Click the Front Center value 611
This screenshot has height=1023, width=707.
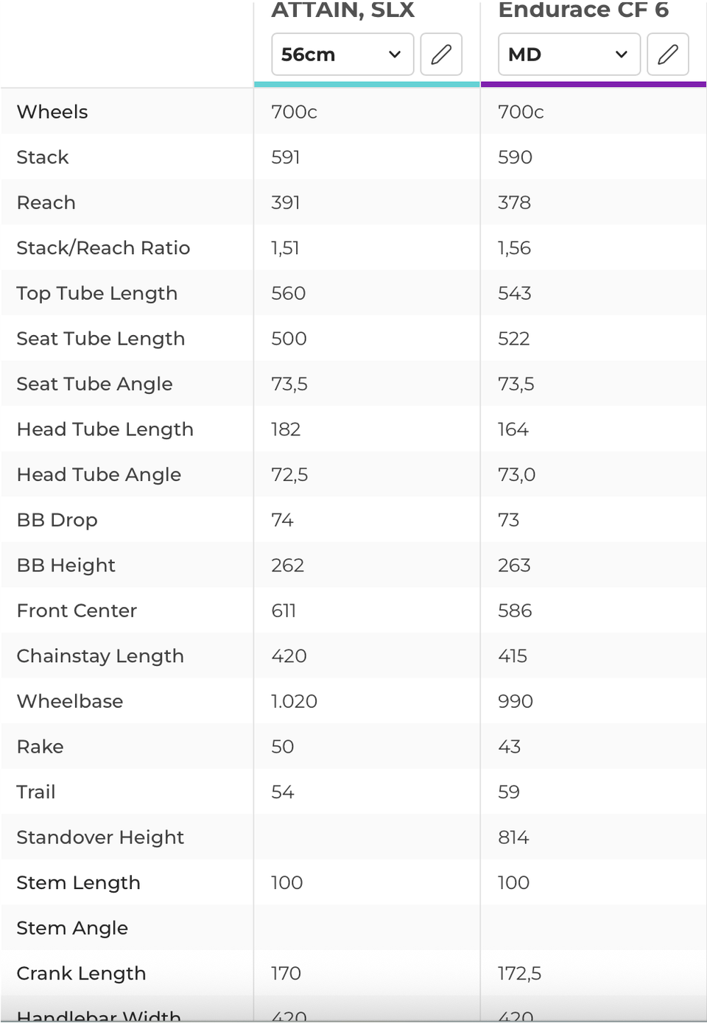click(x=284, y=611)
